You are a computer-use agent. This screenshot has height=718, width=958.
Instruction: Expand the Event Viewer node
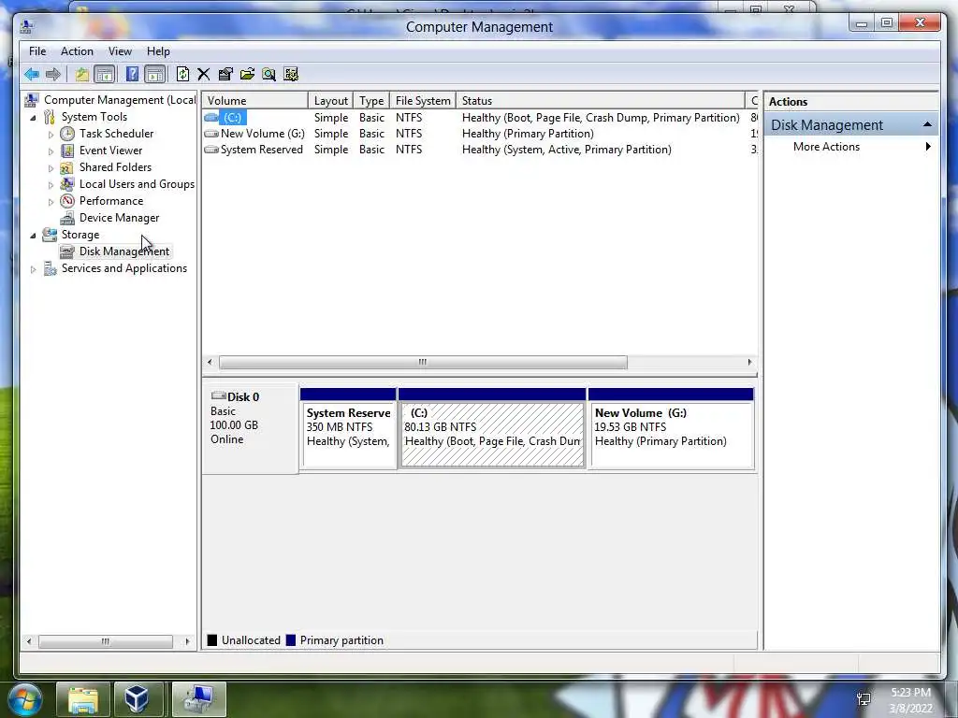51,151
